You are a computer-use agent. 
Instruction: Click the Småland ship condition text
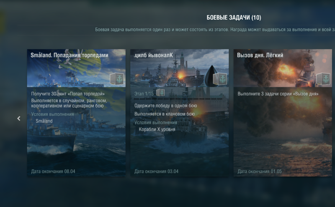(x=44, y=121)
